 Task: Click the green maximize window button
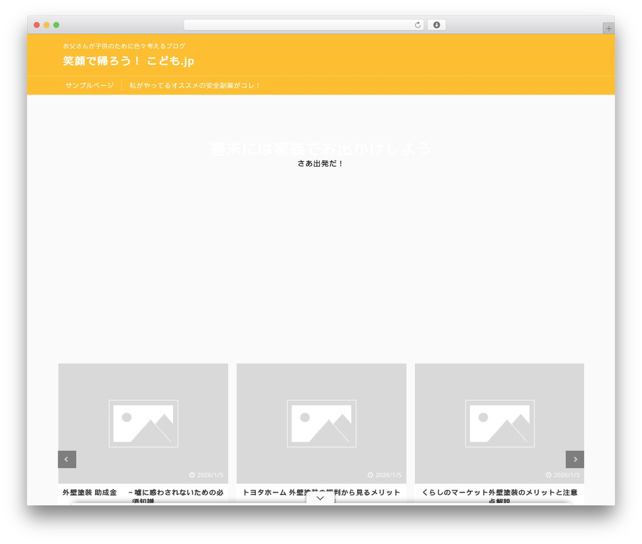(x=56, y=25)
